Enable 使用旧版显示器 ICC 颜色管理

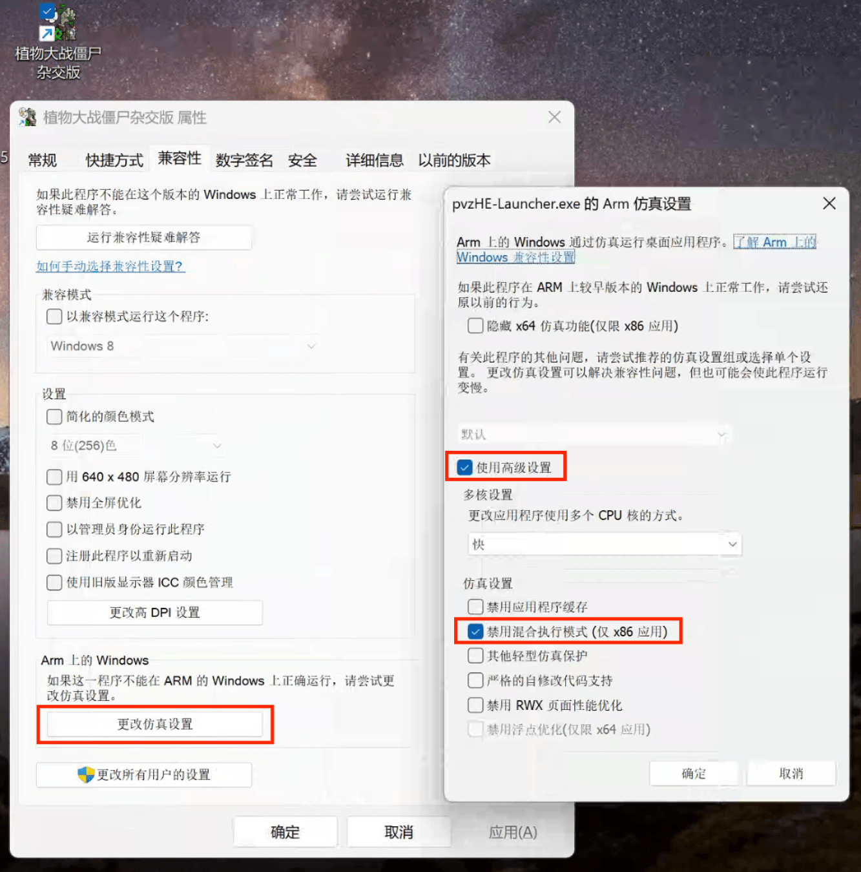pyautogui.click(x=54, y=582)
